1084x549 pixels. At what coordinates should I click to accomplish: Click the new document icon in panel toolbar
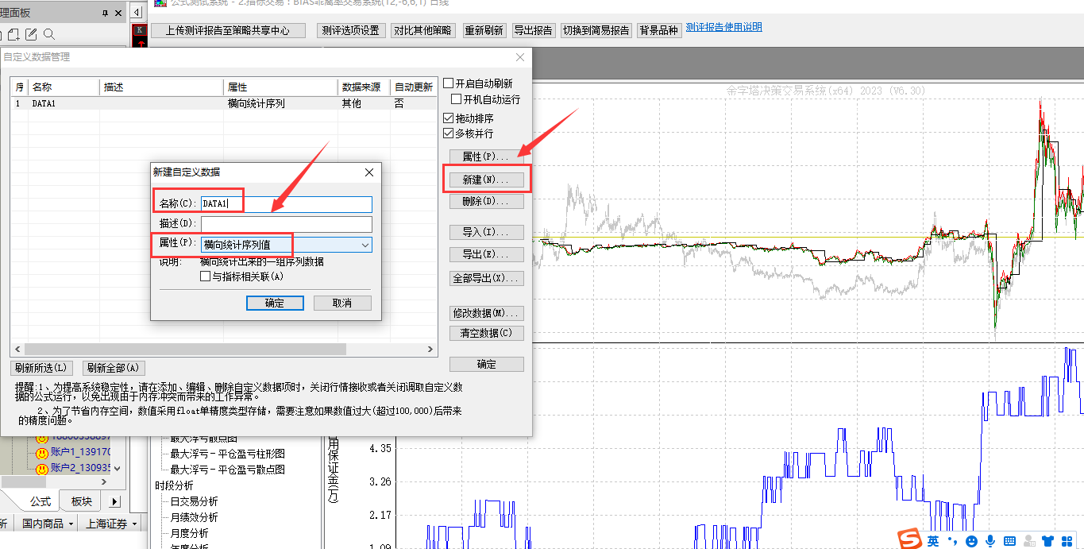click(14, 34)
